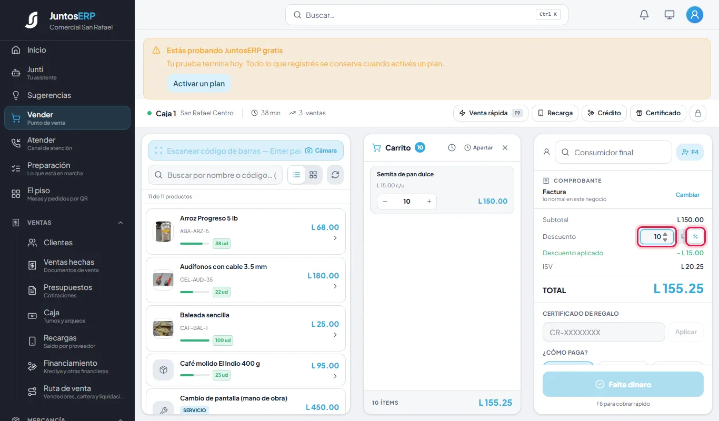The width and height of the screenshot is (719, 421).
Task: Click Baleada sencilla product image
Action: (163, 328)
